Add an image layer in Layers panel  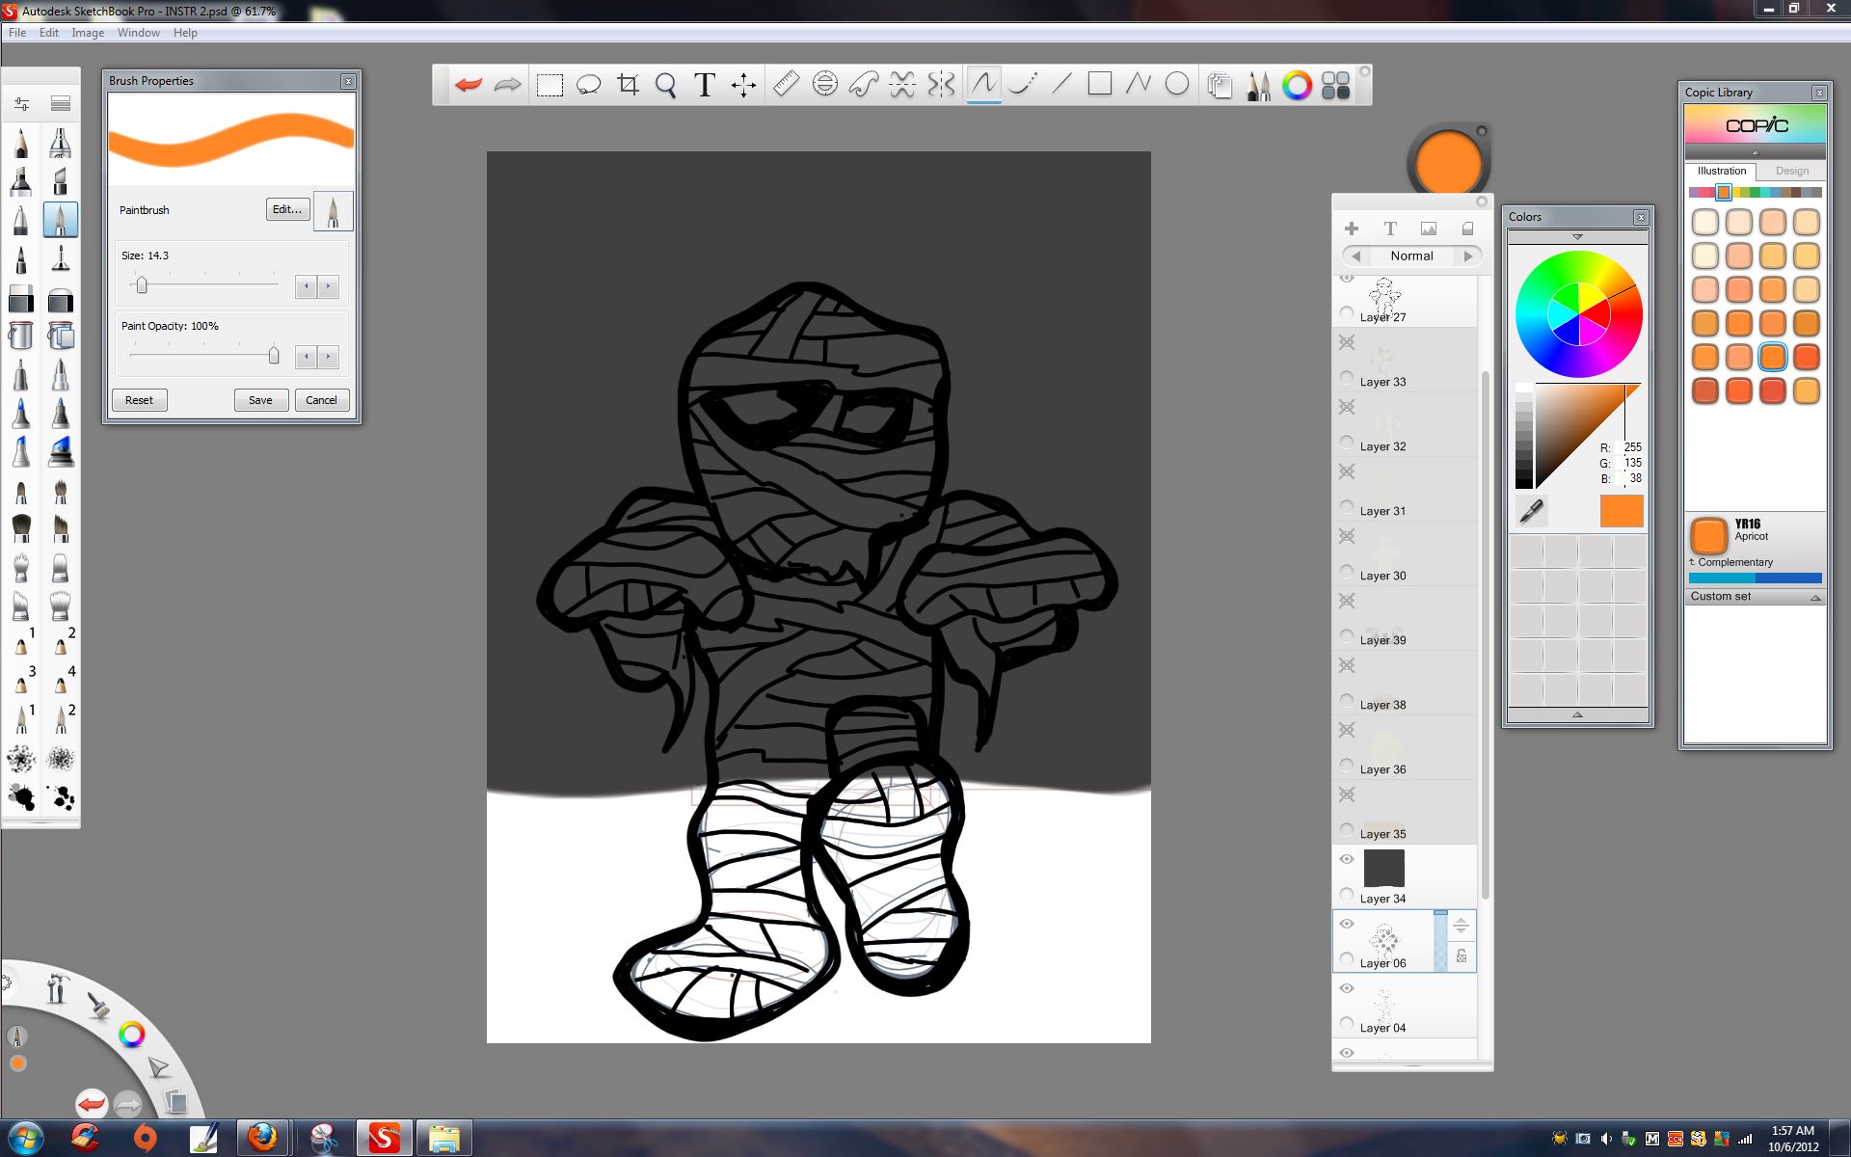pyautogui.click(x=1429, y=229)
